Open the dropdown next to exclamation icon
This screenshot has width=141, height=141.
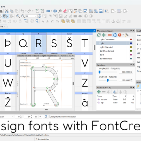(x=123, y=35)
